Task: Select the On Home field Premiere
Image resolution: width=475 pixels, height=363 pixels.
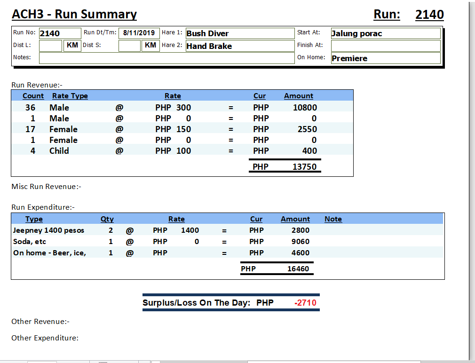Action: pyautogui.click(x=385, y=58)
